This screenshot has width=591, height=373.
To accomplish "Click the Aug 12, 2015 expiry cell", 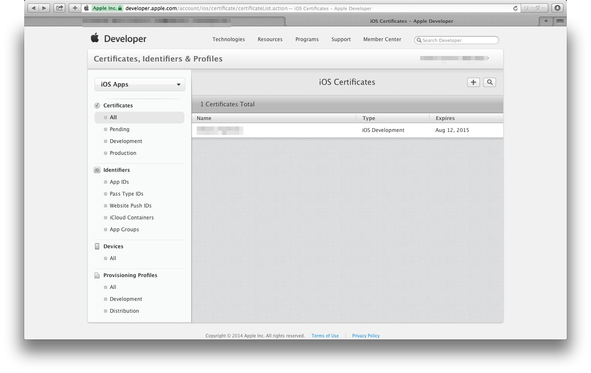I will [452, 130].
